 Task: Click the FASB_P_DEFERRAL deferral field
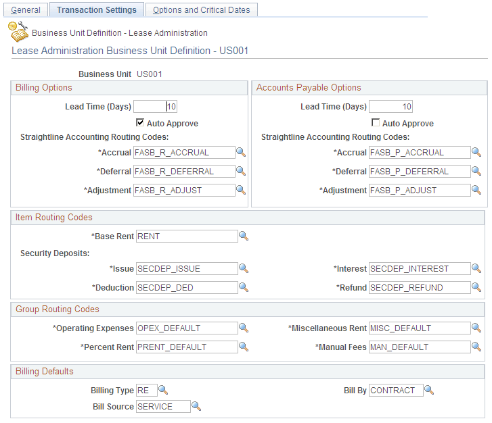click(420, 172)
